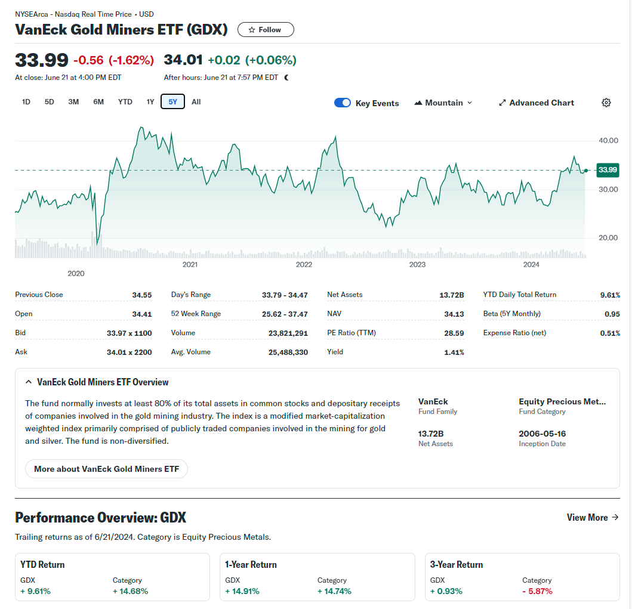Collapse the VanEck Gold Miners ETF Overview
The height and width of the screenshot is (609, 632).
[x=29, y=382]
